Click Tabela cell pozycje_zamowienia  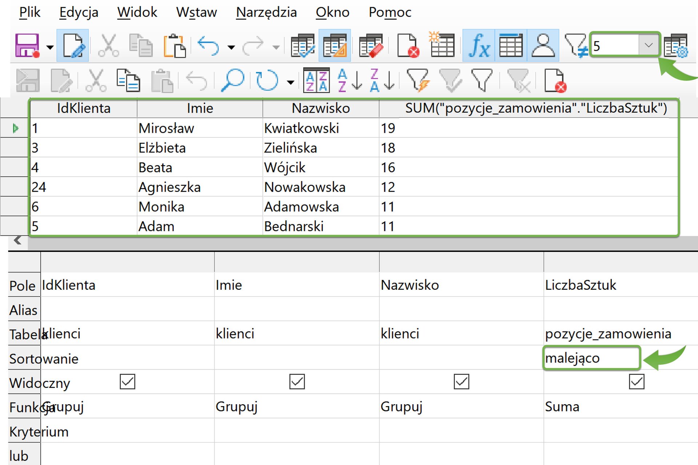621,333
